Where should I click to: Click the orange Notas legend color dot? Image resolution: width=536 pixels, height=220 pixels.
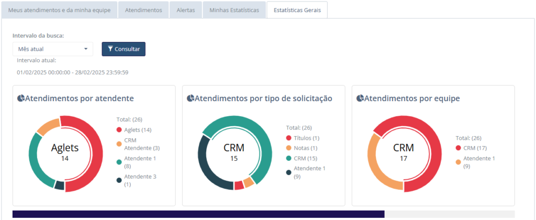[x=289, y=148]
